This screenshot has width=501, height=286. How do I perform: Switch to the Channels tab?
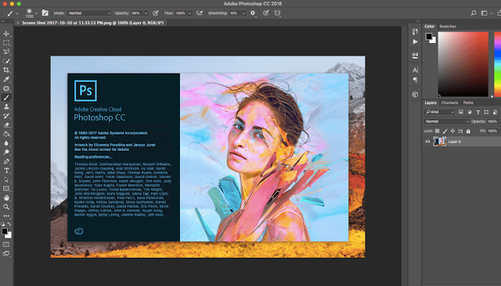point(449,102)
